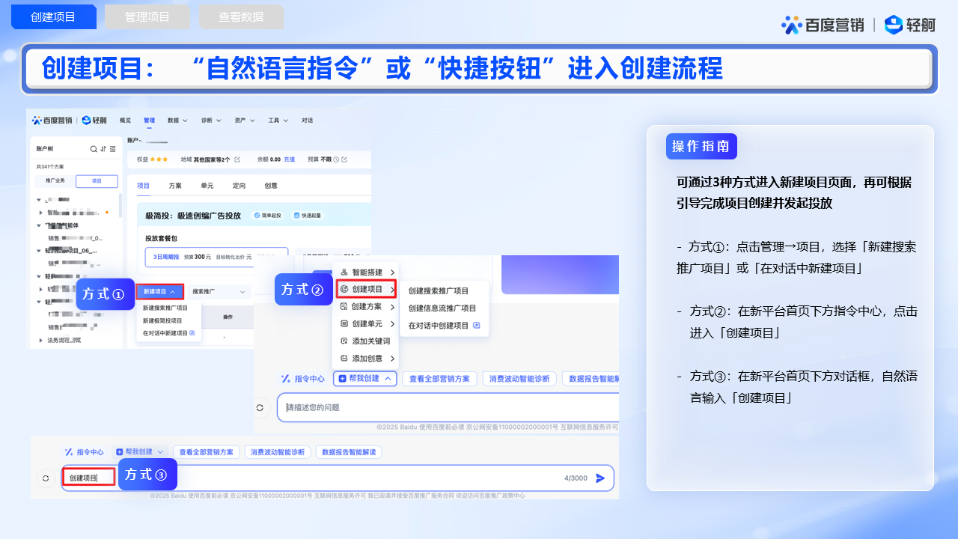Click the 轻舸 logo at slide top-right
This screenshot has height=539, width=958.
(910, 25)
